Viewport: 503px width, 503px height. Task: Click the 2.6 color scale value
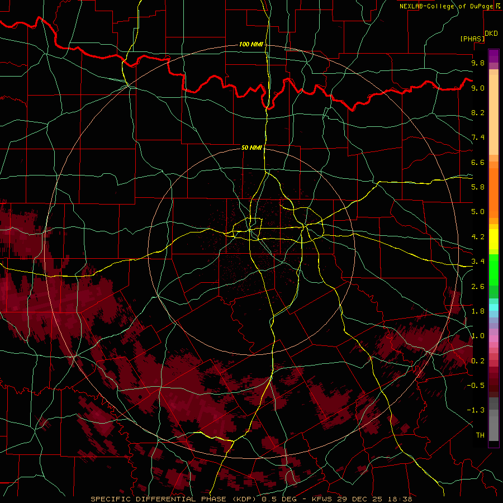pos(478,287)
